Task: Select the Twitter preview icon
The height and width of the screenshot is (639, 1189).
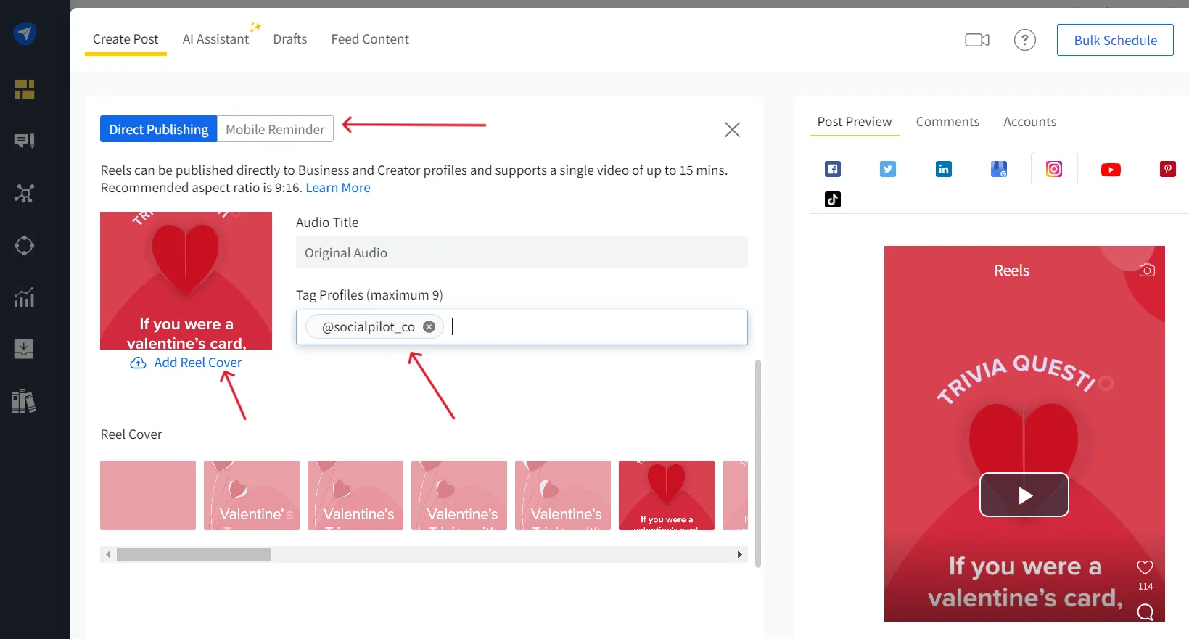Action: [888, 169]
